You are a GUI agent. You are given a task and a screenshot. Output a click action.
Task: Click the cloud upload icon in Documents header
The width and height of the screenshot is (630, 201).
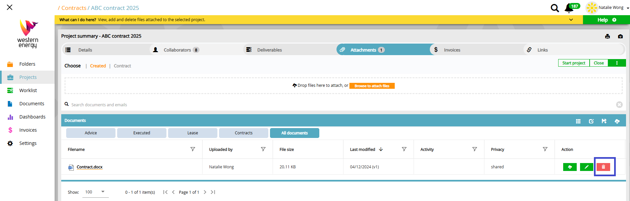pos(617,121)
